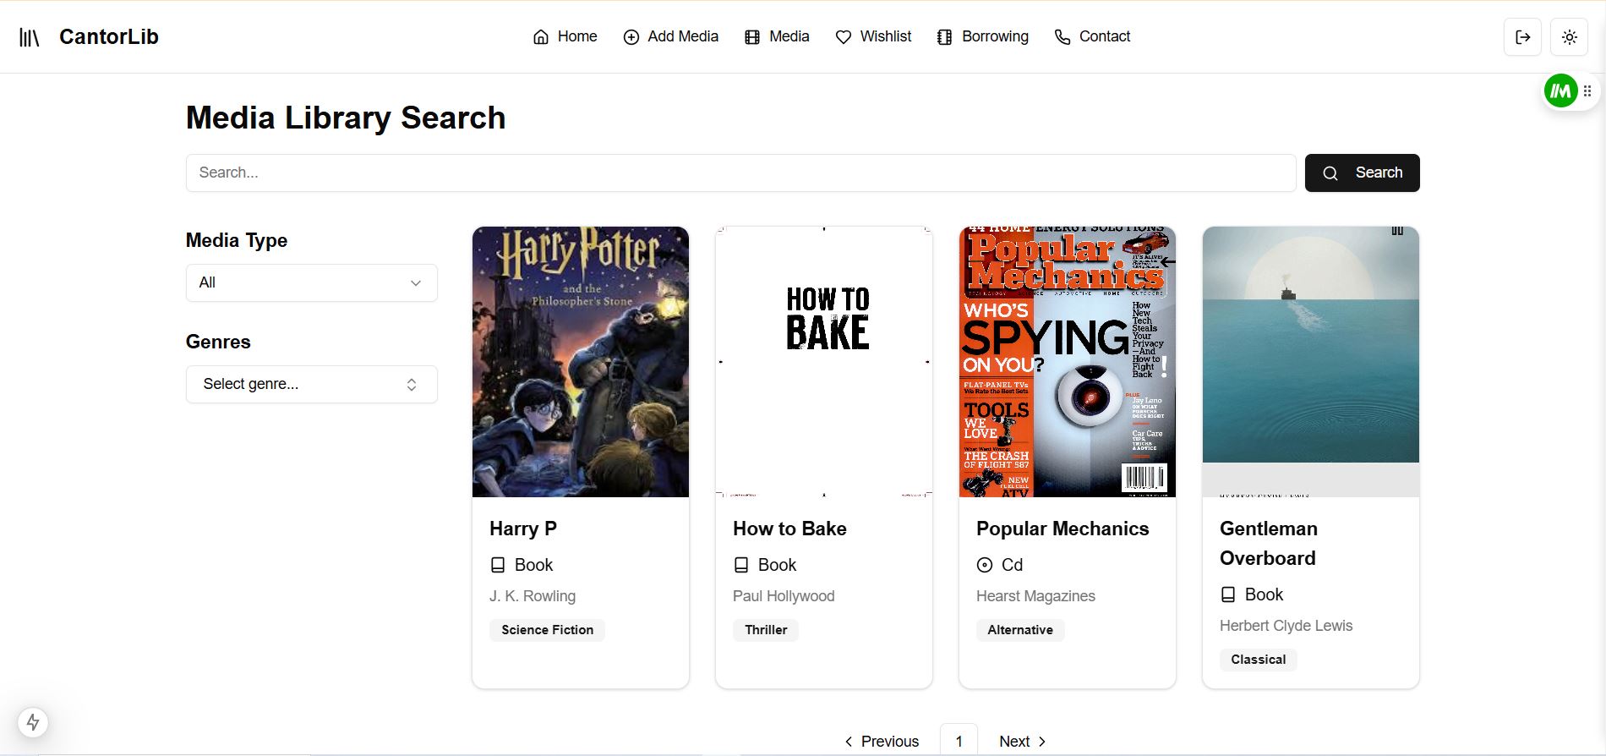The width and height of the screenshot is (1606, 756).
Task: Select the Gentleman Overboard cover image
Action: click(1311, 362)
